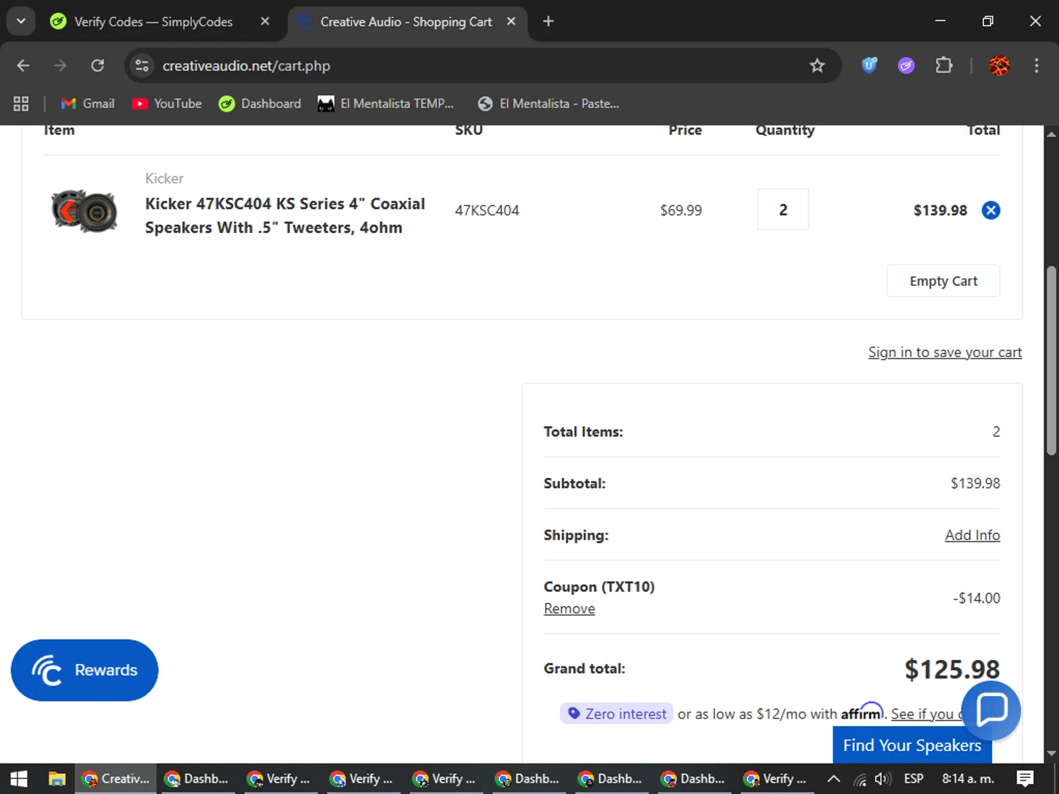Open the Windows Start menu
Viewport: 1059px width, 794px height.
pyautogui.click(x=19, y=778)
